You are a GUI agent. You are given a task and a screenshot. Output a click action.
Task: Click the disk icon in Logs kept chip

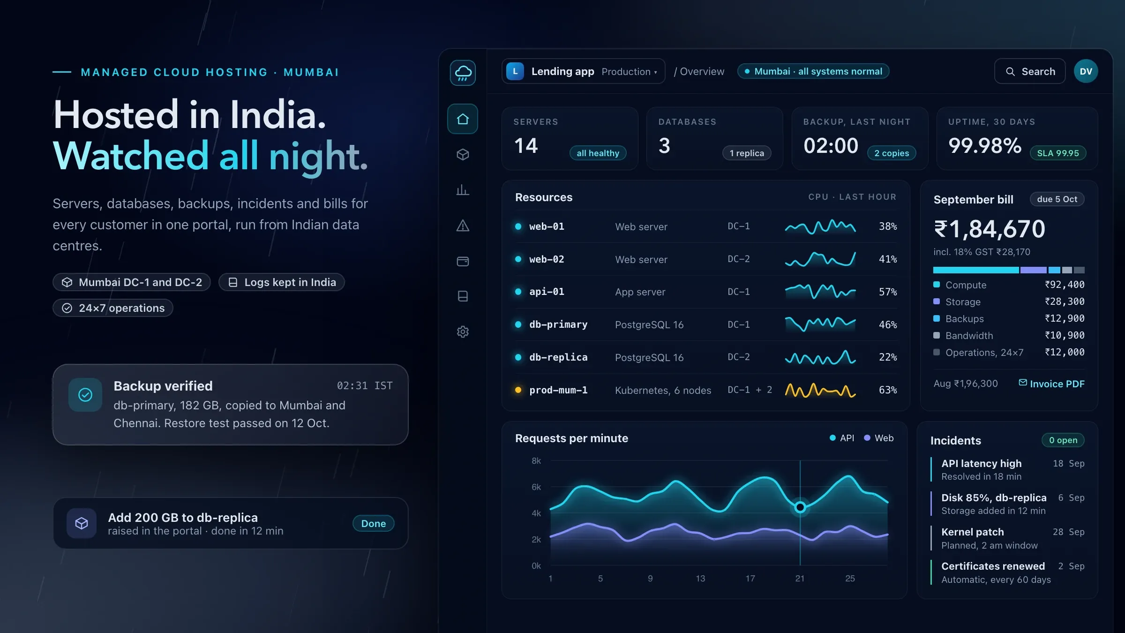coord(232,282)
